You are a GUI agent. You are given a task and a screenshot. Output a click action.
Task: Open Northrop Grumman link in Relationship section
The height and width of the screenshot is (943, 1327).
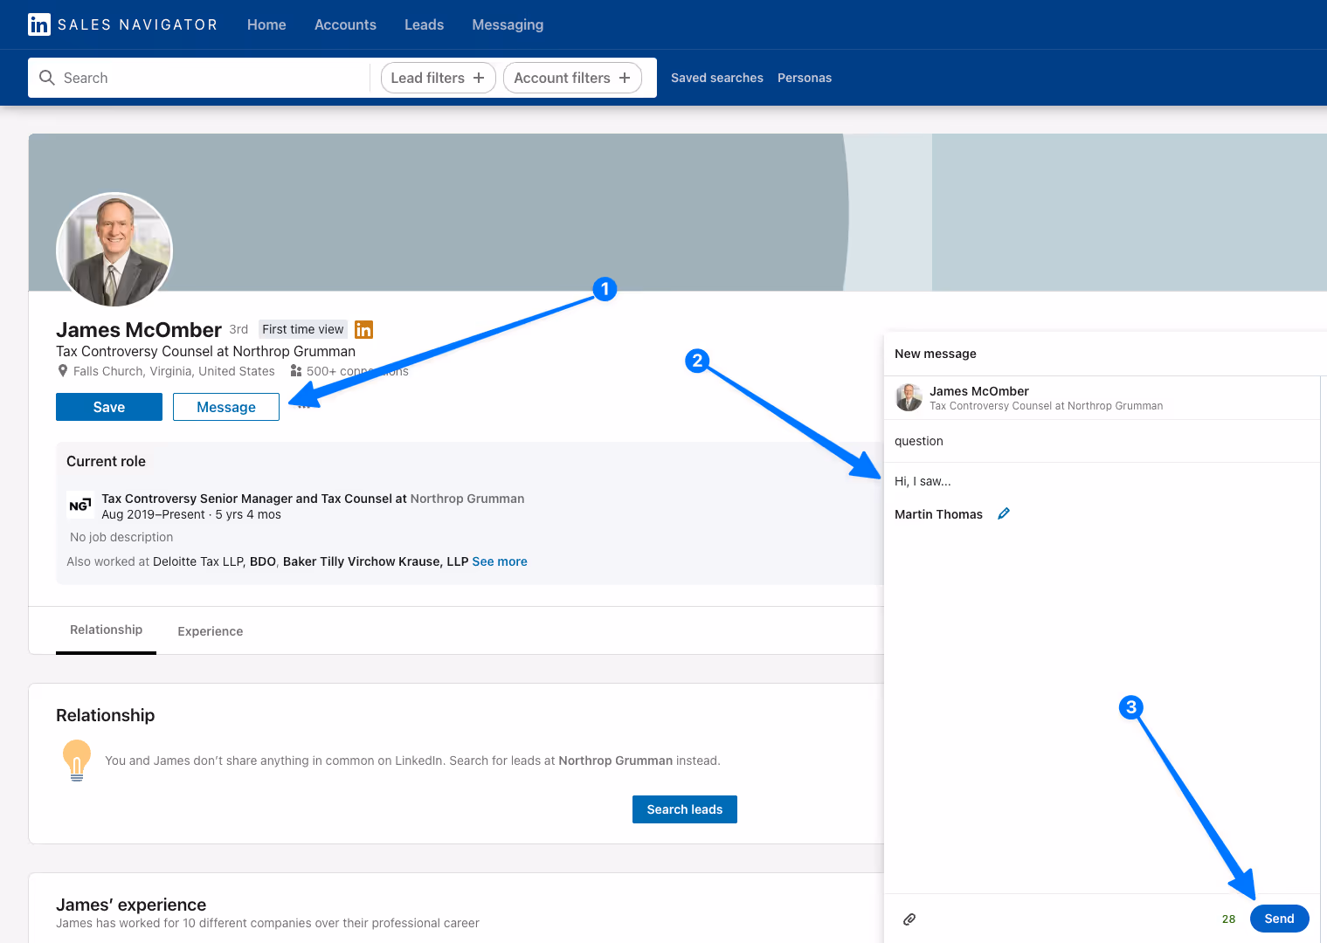[x=616, y=761]
